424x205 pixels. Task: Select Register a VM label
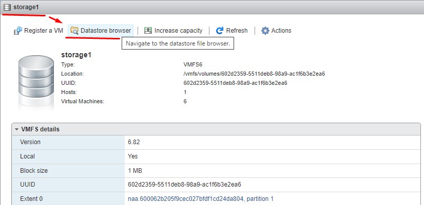click(x=44, y=31)
